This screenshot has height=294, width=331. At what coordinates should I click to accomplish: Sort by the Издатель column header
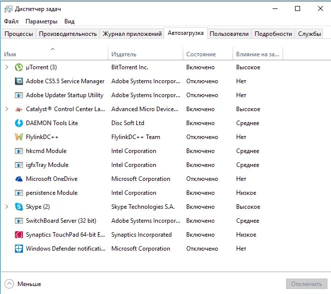coord(145,54)
